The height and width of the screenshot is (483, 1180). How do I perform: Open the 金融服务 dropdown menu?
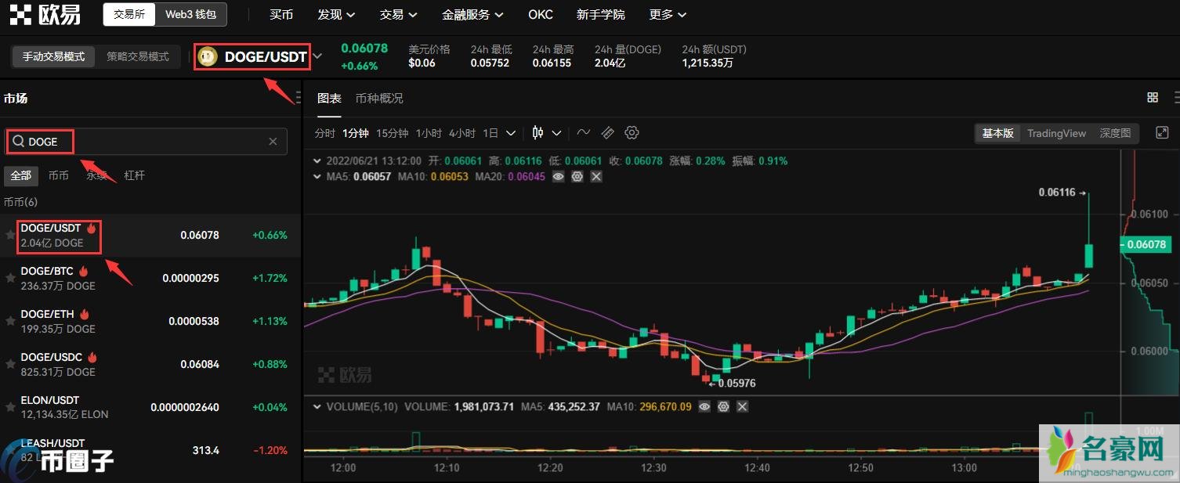pyautogui.click(x=472, y=15)
